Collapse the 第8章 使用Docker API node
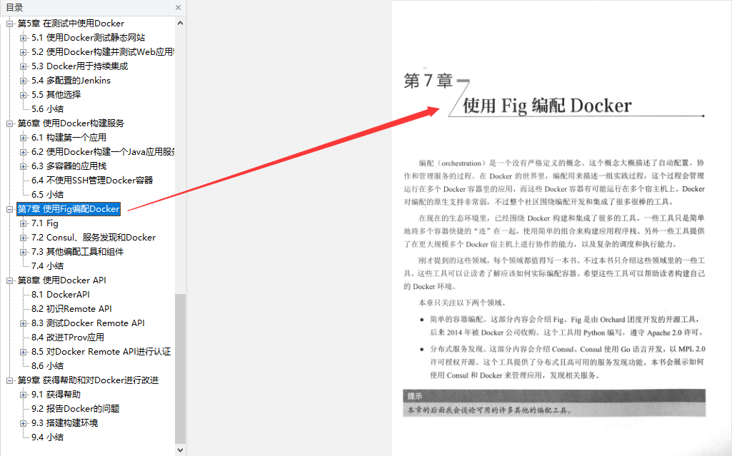The height and width of the screenshot is (456, 732). point(9,280)
